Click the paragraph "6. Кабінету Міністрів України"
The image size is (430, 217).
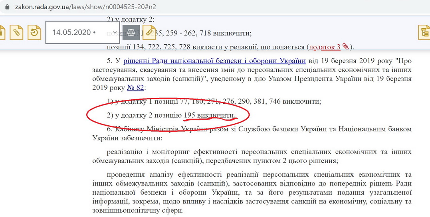coord(252,134)
